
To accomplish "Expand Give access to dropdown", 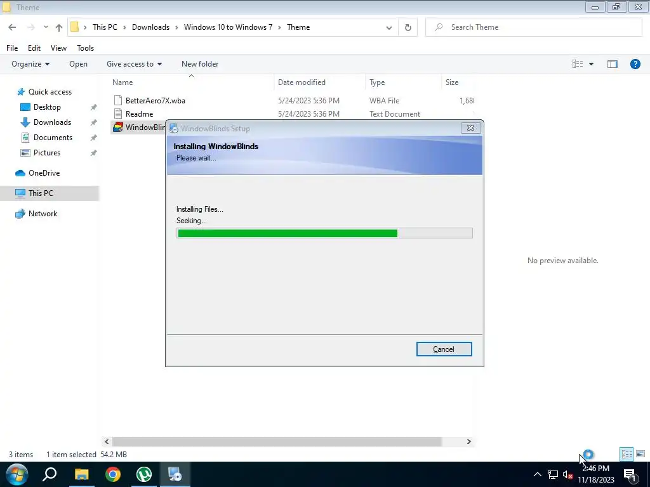I will tap(134, 64).
